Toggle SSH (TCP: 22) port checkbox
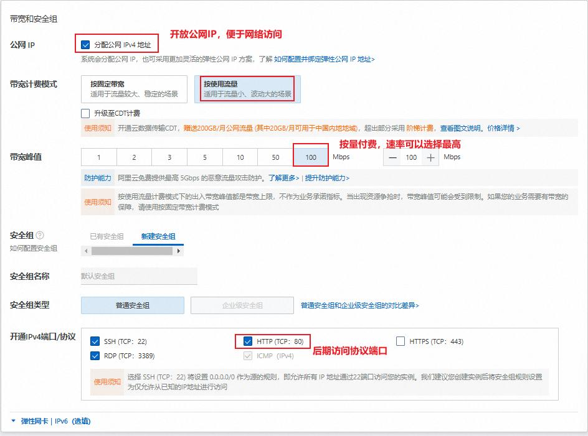 tap(95, 341)
